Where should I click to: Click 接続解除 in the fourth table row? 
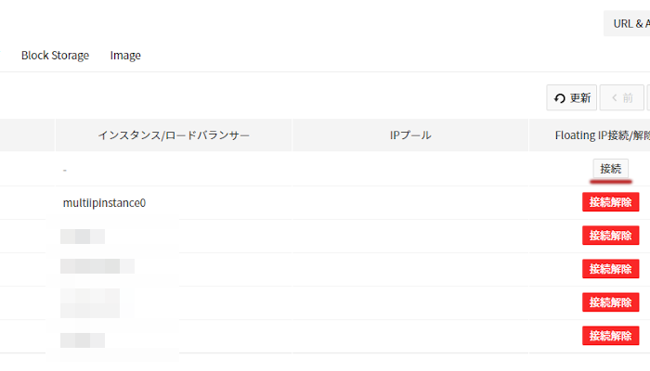click(611, 269)
